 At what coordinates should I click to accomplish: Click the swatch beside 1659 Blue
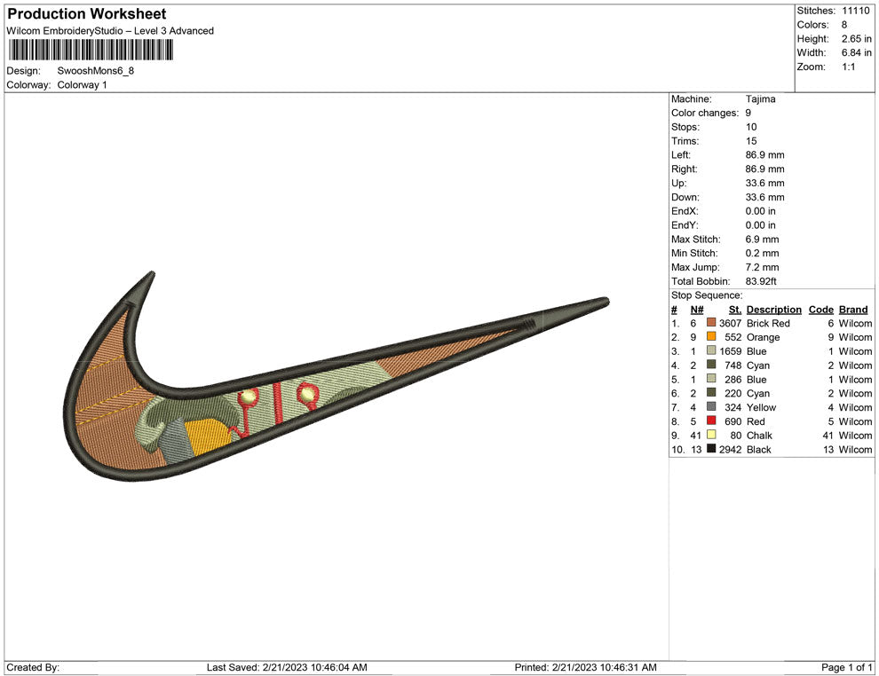(711, 350)
